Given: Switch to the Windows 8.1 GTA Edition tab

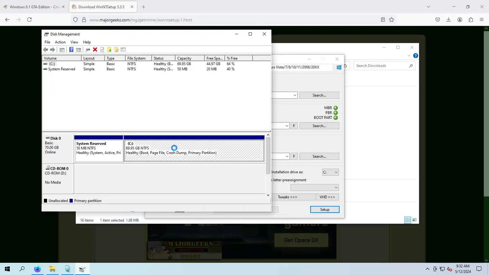Looking at the screenshot, I should [x=34, y=7].
